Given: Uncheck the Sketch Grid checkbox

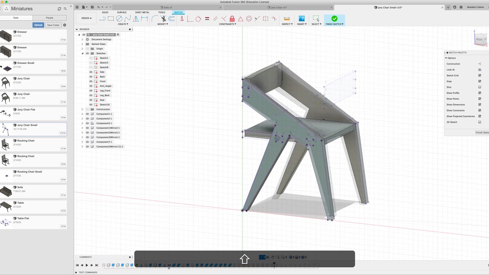Looking at the screenshot, I should (x=479, y=76).
